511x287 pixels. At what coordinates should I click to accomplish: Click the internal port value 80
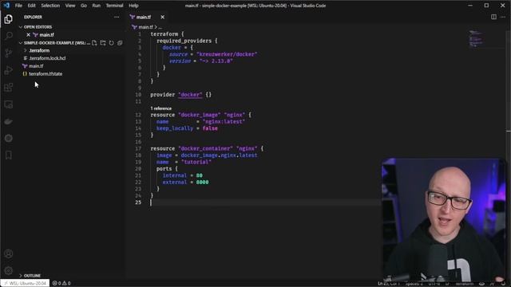pos(199,175)
